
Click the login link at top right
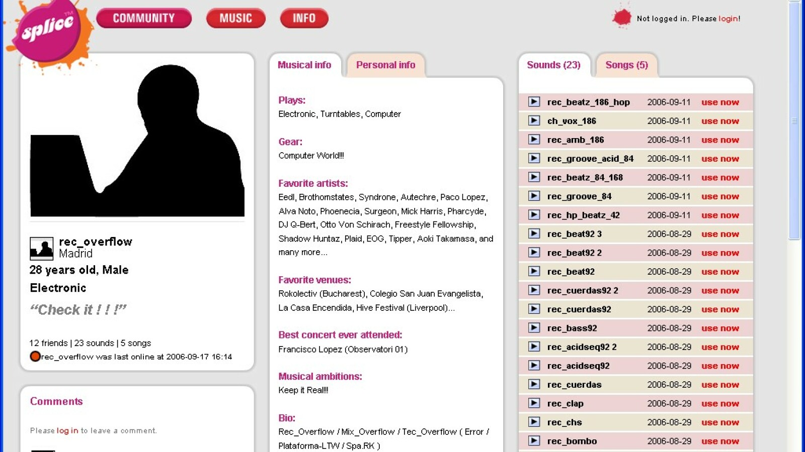728,19
